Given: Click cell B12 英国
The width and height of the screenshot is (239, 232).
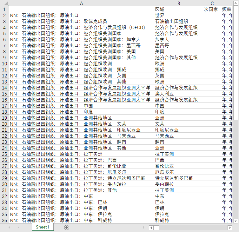Looking at the screenshot, I should (178, 76).
